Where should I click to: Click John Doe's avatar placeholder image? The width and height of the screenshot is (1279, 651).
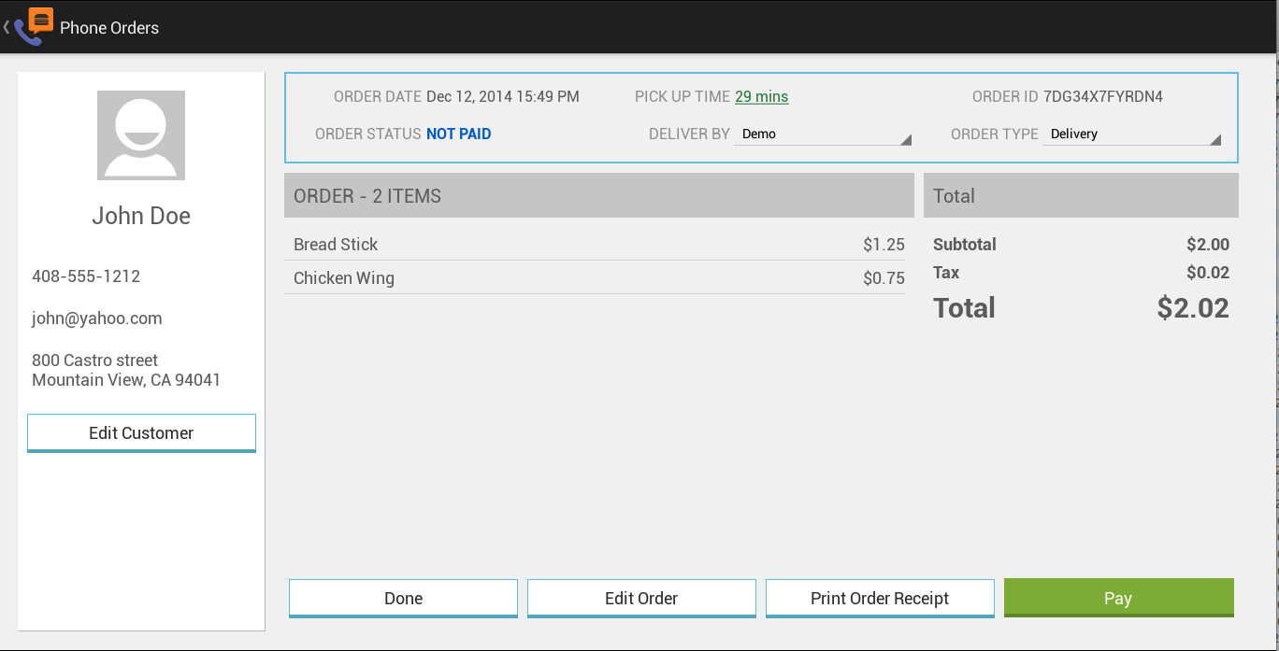coord(141,135)
